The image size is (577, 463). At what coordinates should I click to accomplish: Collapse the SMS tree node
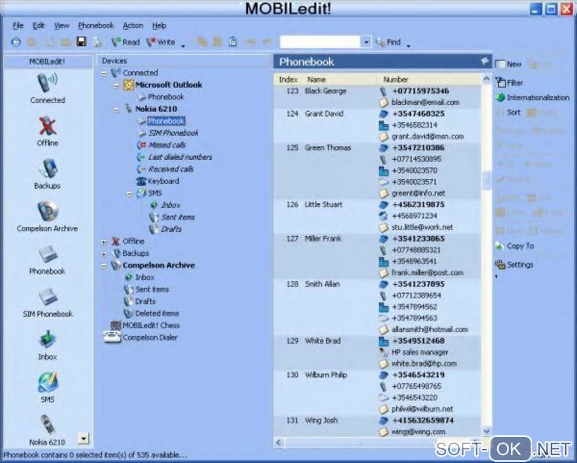click(129, 194)
